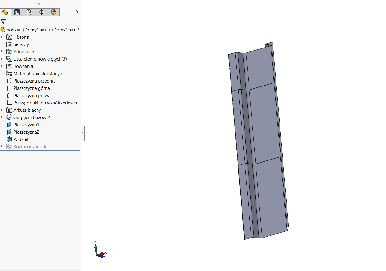Click the tree filter funnel icon

pyautogui.click(x=3, y=21)
